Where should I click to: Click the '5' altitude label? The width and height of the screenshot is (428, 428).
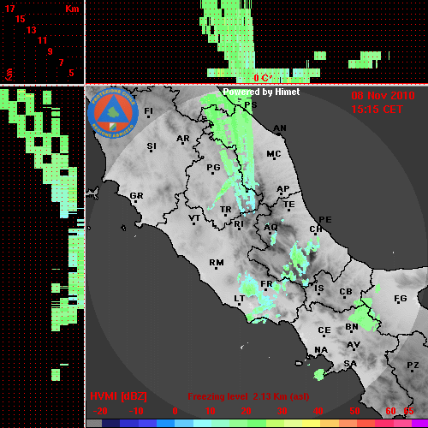tap(71, 73)
